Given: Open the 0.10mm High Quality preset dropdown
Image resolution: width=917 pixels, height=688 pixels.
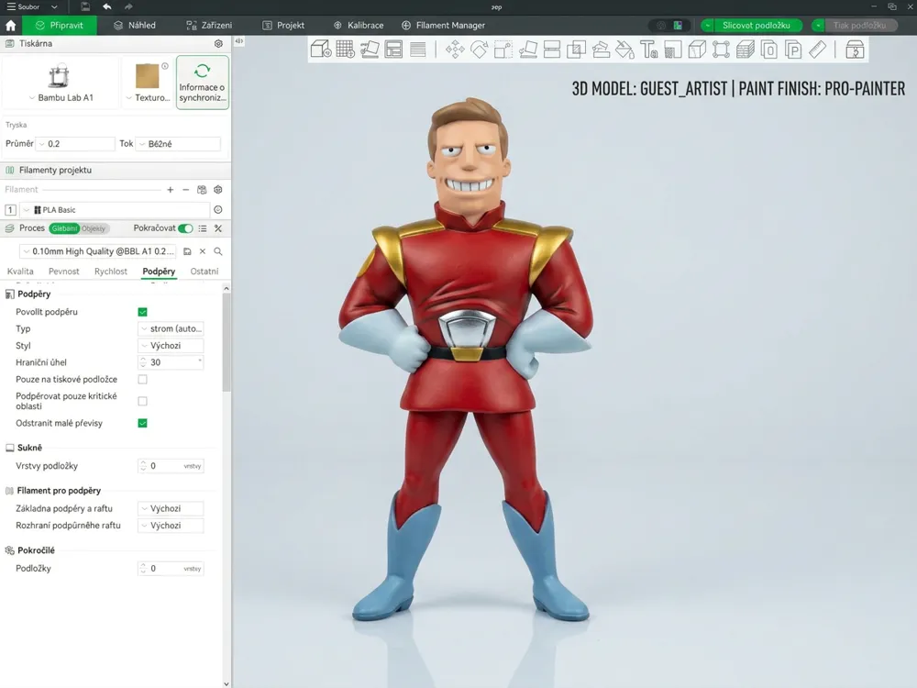Looking at the screenshot, I should (98, 251).
